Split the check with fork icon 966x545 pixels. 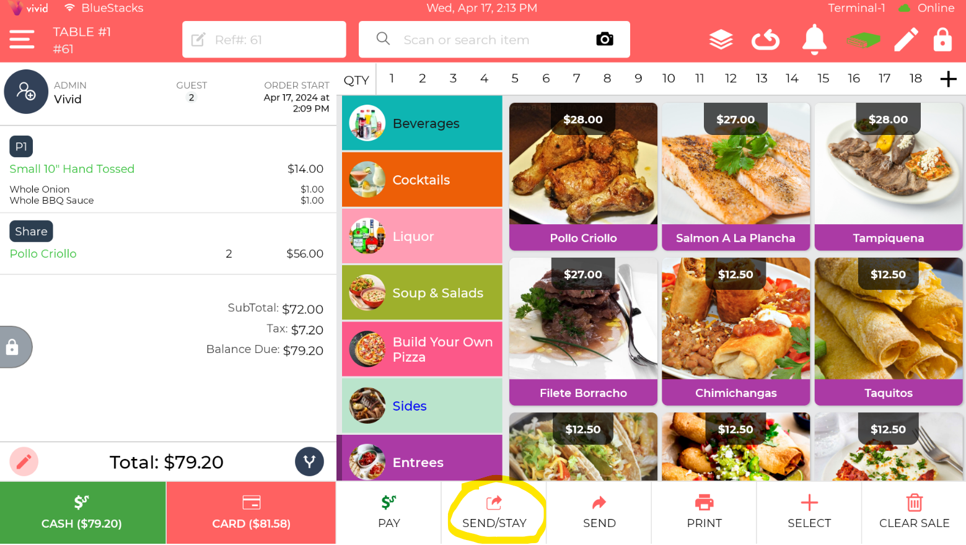pyautogui.click(x=309, y=461)
